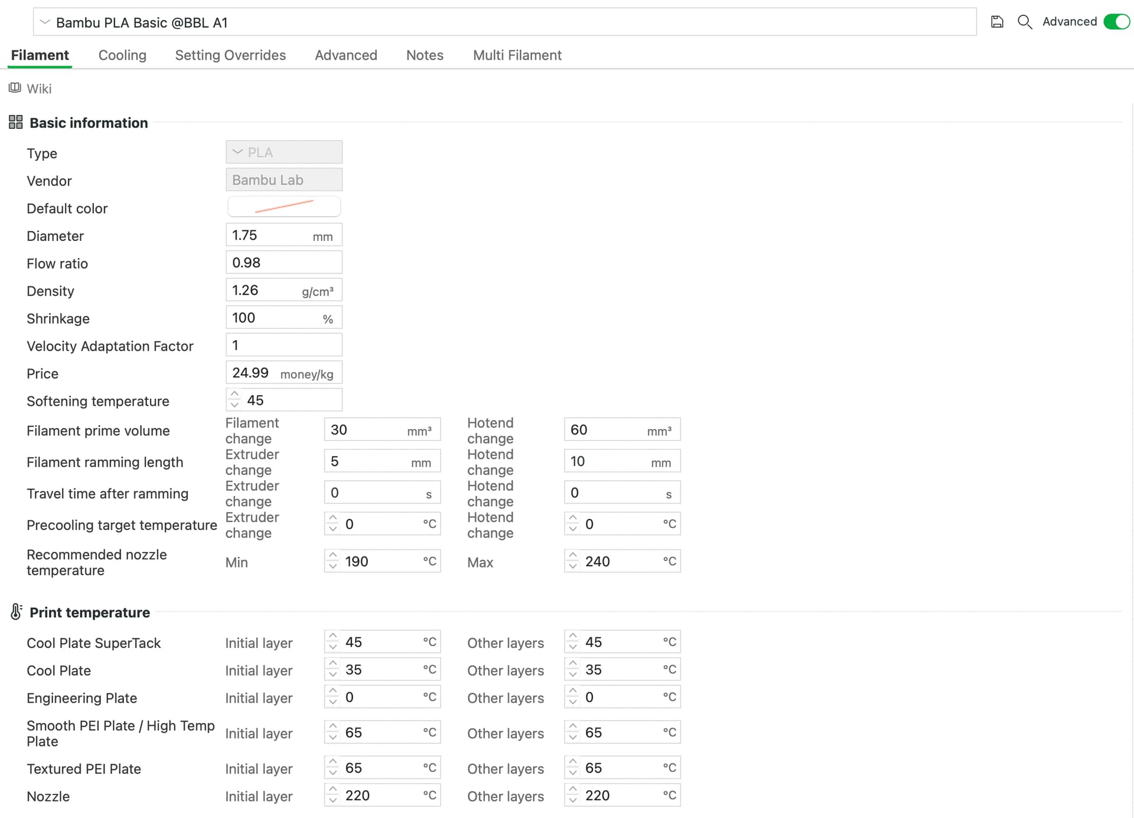Click Travel time after ramming Hotend field
The height and width of the screenshot is (818, 1134).
coord(623,493)
